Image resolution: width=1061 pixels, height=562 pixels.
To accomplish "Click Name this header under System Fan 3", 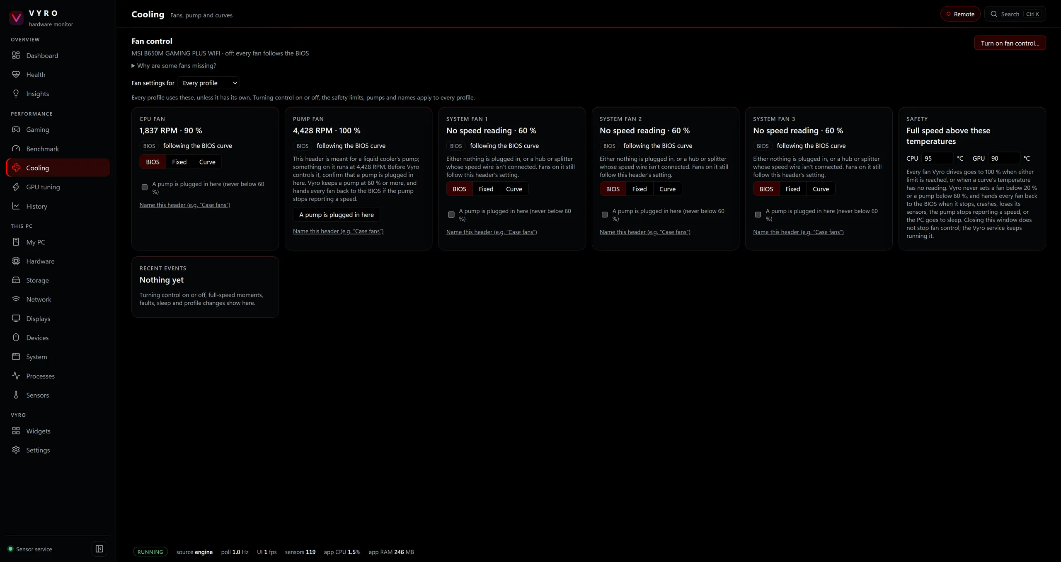I will 798,232.
